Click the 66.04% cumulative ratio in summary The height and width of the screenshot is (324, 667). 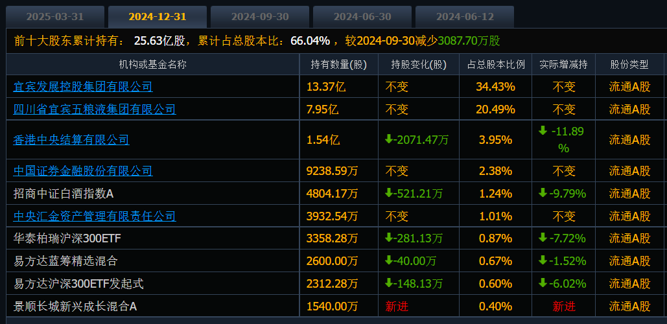coord(310,41)
